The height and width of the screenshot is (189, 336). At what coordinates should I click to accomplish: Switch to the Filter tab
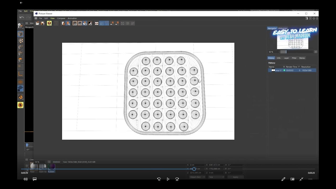[294, 58]
